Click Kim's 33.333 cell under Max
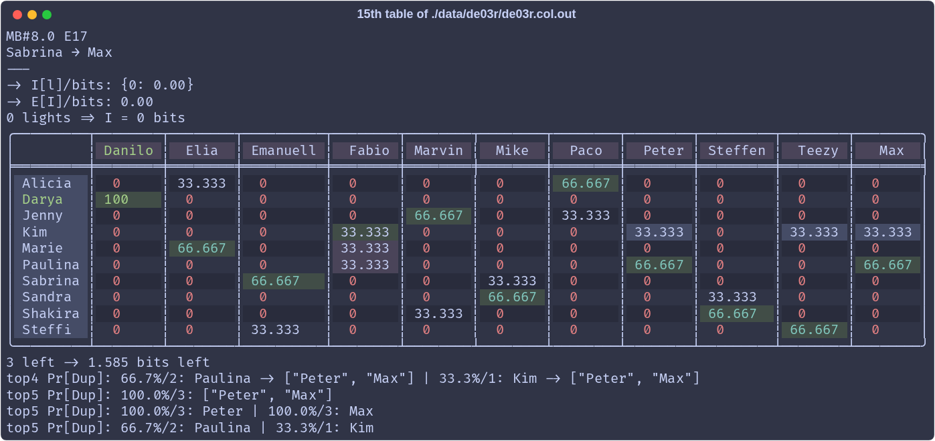The image size is (935, 441). tap(888, 232)
